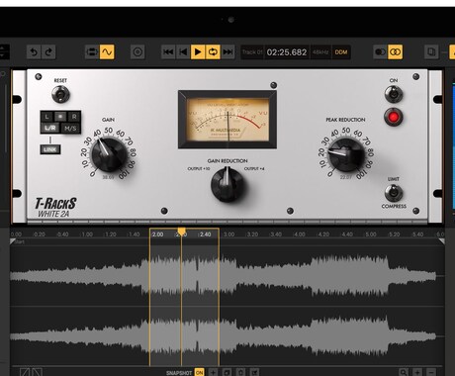Click the circular record/metering button
The width and height of the screenshot is (455, 376).
point(137,52)
